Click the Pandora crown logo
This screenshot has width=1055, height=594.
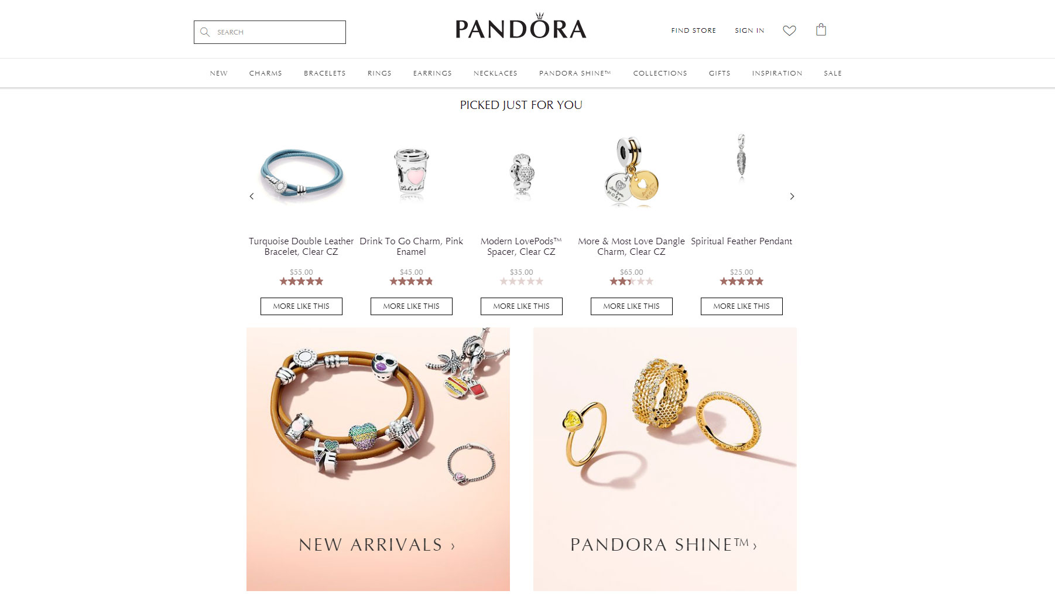pyautogui.click(x=521, y=27)
